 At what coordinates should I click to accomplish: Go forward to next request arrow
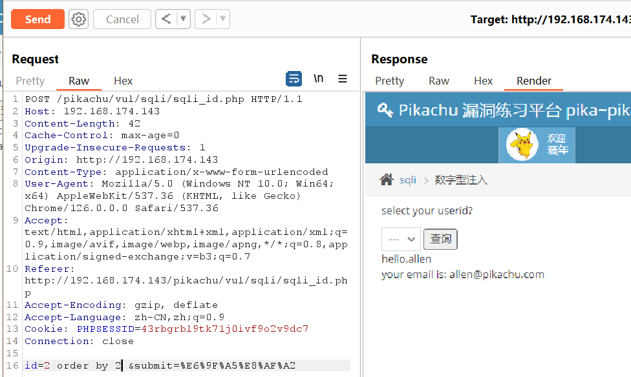(206, 19)
